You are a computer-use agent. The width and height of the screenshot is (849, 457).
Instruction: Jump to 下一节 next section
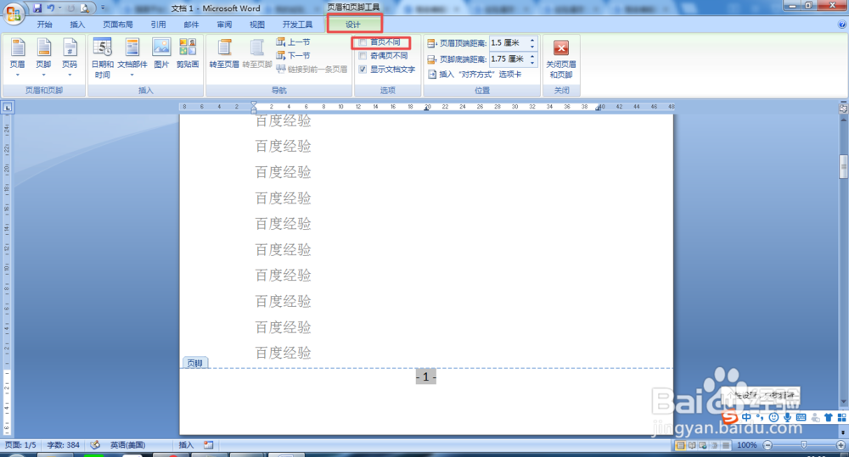(293, 55)
